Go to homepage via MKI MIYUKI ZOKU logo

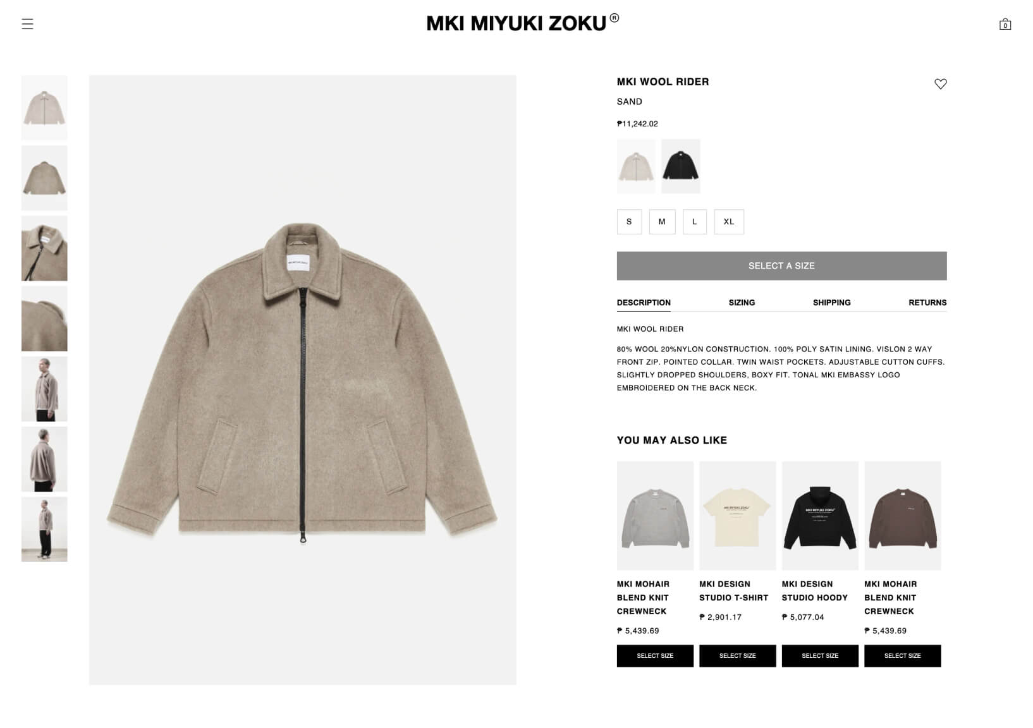(x=523, y=23)
